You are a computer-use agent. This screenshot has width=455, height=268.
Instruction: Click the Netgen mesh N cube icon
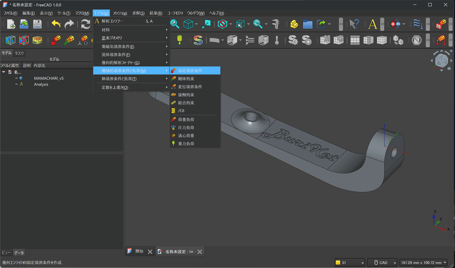tap(325, 40)
